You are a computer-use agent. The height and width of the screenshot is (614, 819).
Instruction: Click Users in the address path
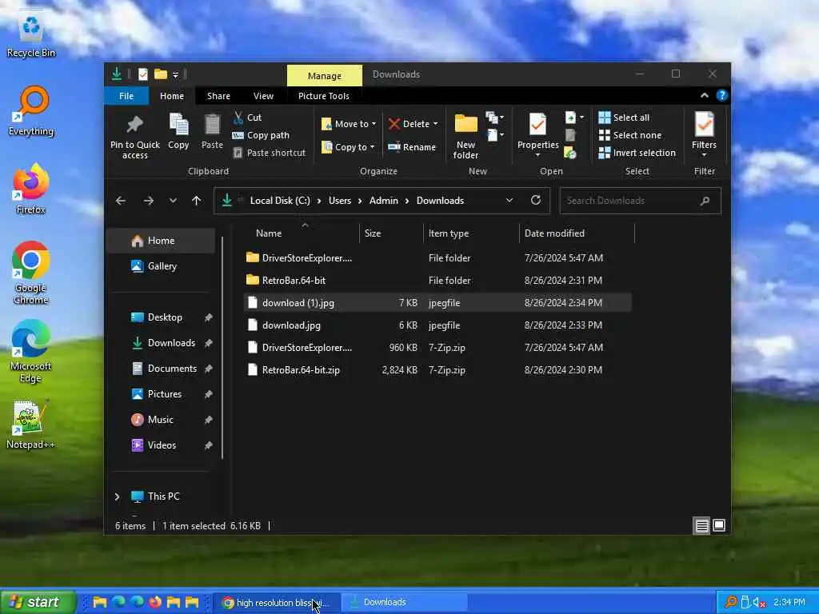340,201
